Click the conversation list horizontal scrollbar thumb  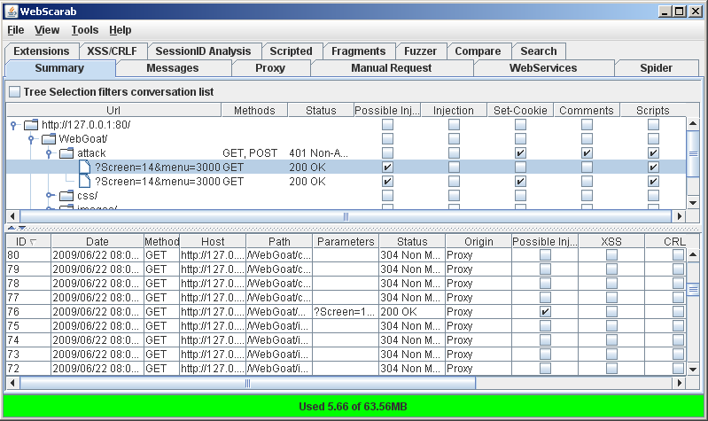[246, 383]
